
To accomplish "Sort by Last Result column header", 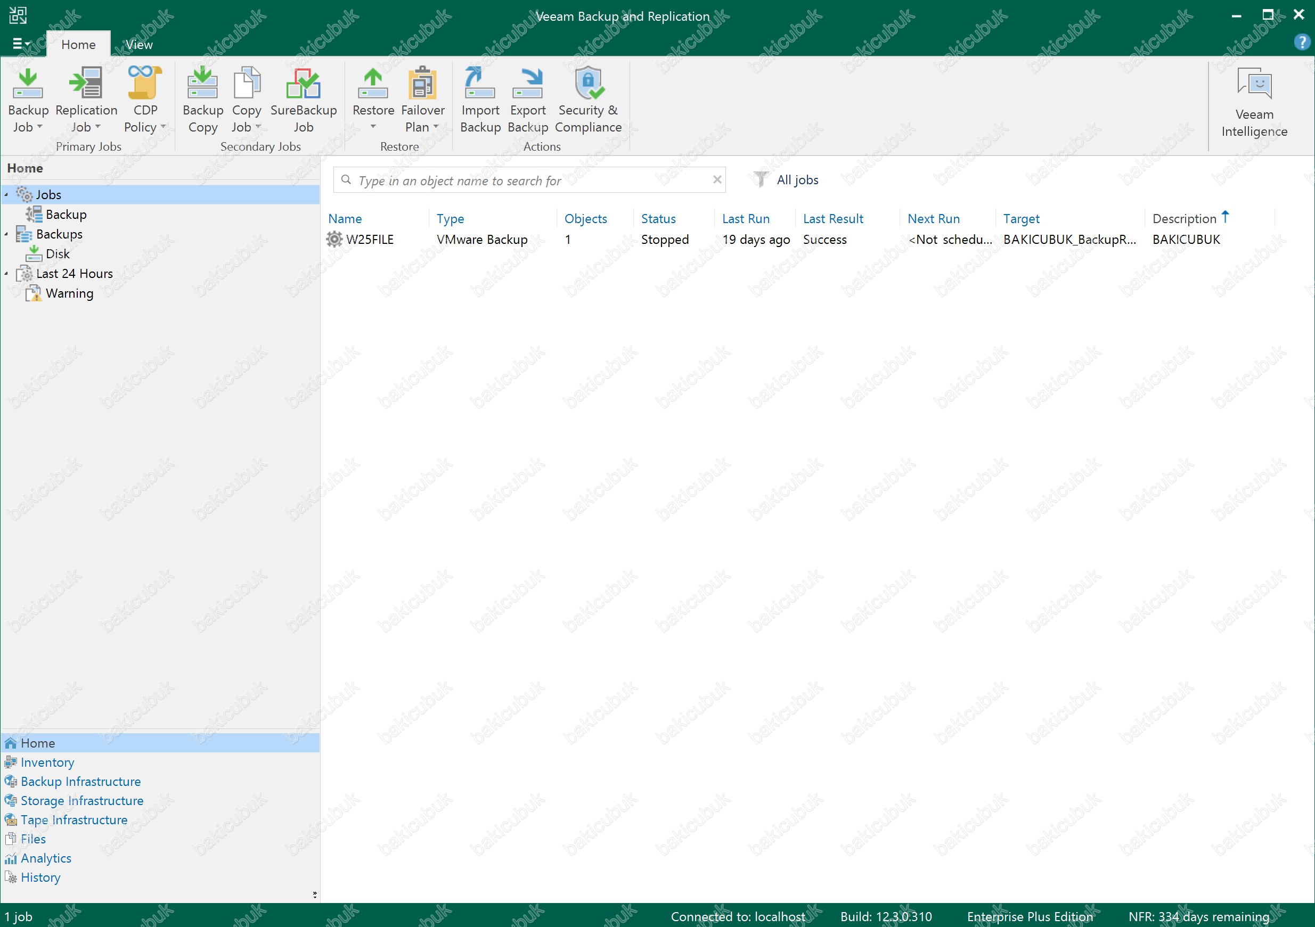I will (x=833, y=219).
